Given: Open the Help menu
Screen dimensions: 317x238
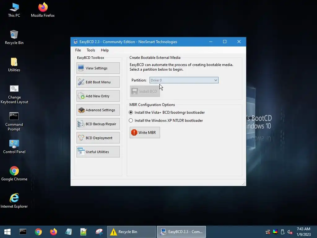Looking at the screenshot, I should (105, 50).
